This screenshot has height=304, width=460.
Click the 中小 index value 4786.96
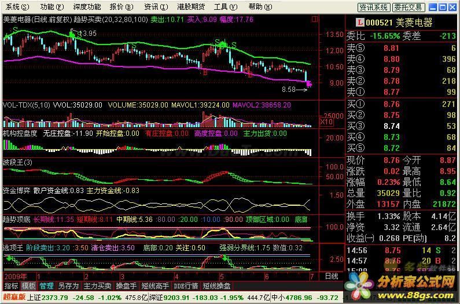299,298
